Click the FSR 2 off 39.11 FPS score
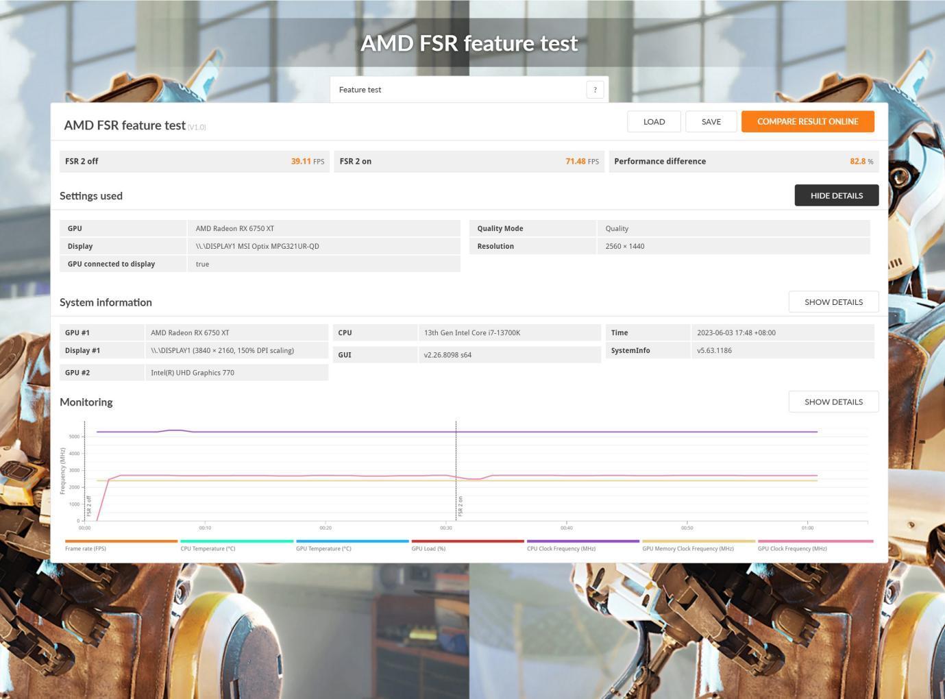945x699 pixels. 308,162
